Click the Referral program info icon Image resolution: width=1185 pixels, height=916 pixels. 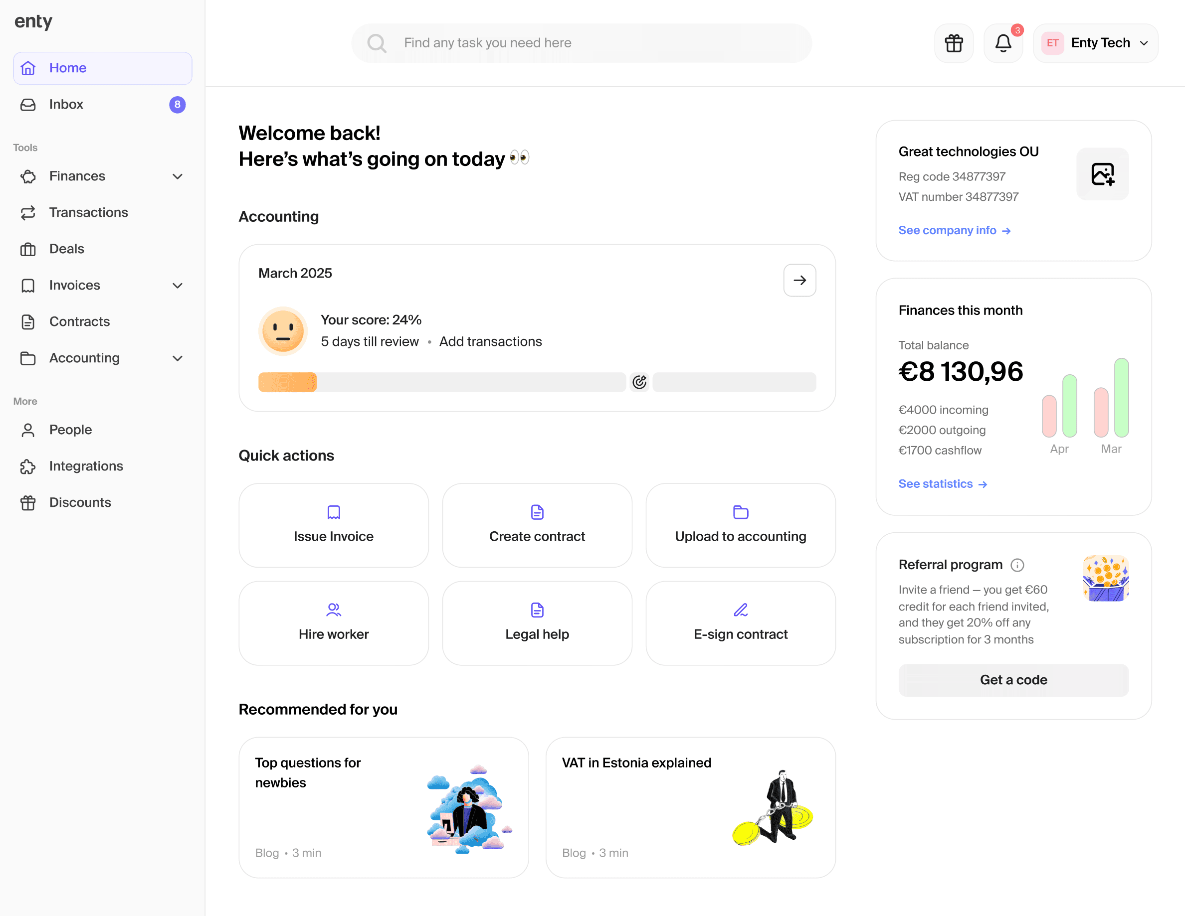(1017, 565)
